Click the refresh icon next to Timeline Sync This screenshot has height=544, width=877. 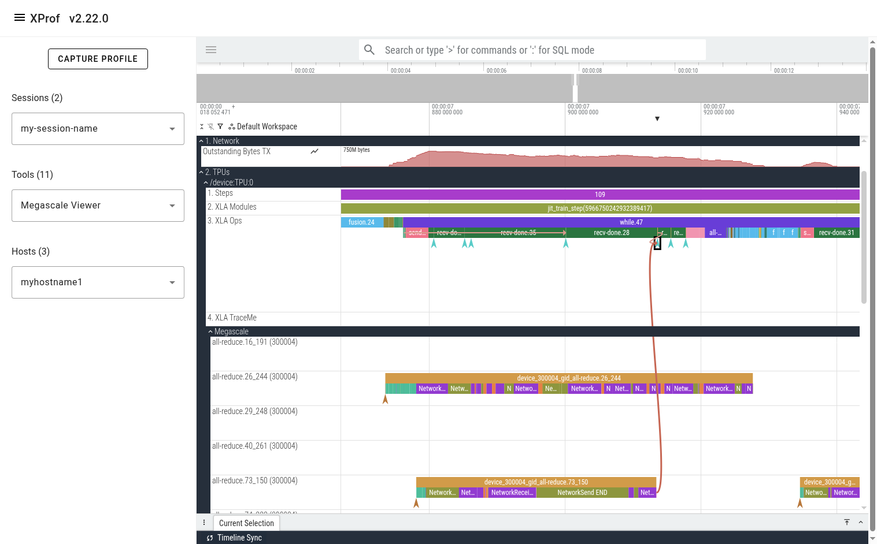(x=209, y=538)
